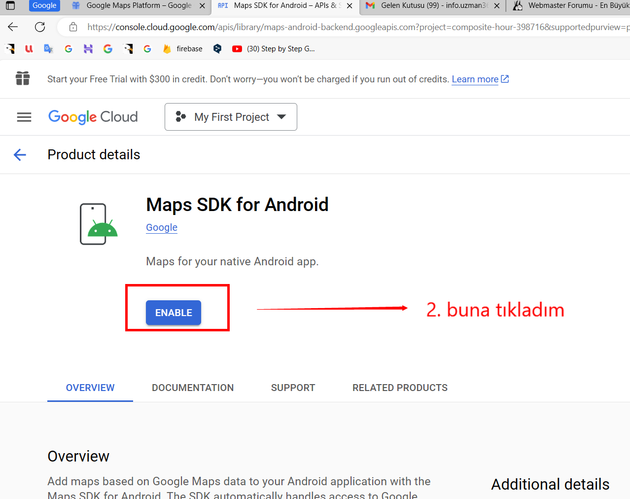Close the Gelen Kutusu Gmail tab
The width and height of the screenshot is (630, 499).
point(496,6)
